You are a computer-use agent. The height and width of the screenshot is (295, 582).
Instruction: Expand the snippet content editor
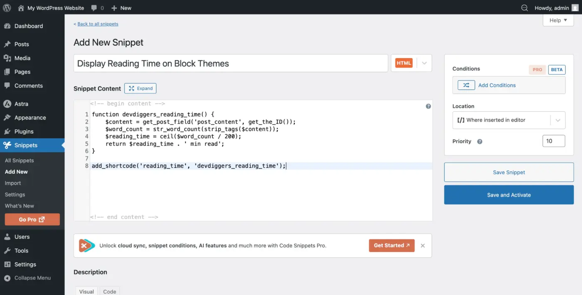coord(141,88)
